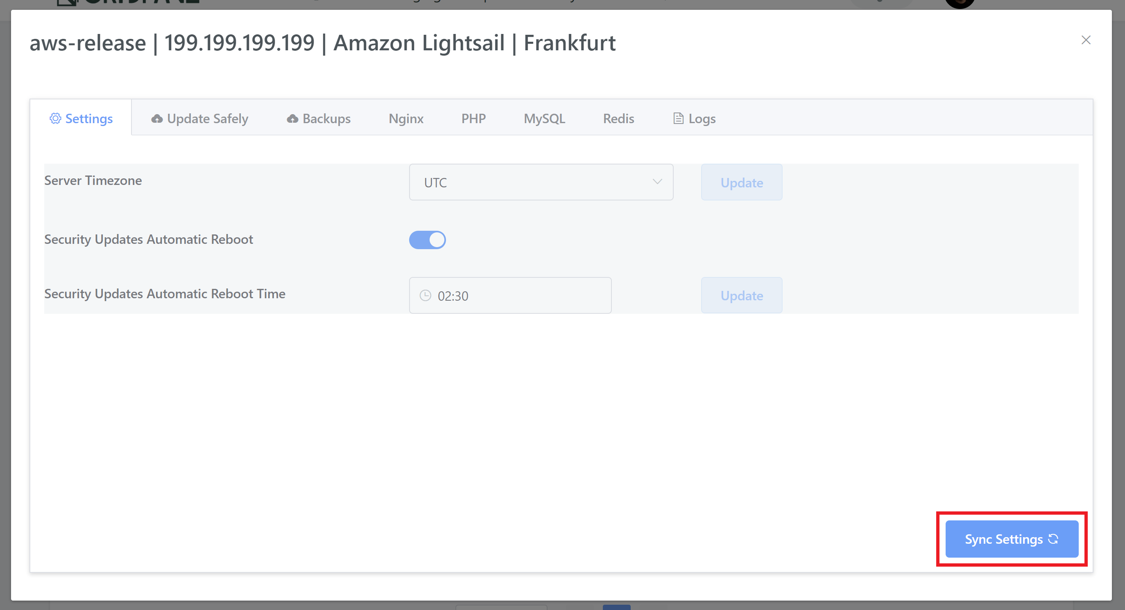This screenshot has height=610, width=1125.
Task: Select the cloud icon beside Update Safely
Action: [x=157, y=118]
